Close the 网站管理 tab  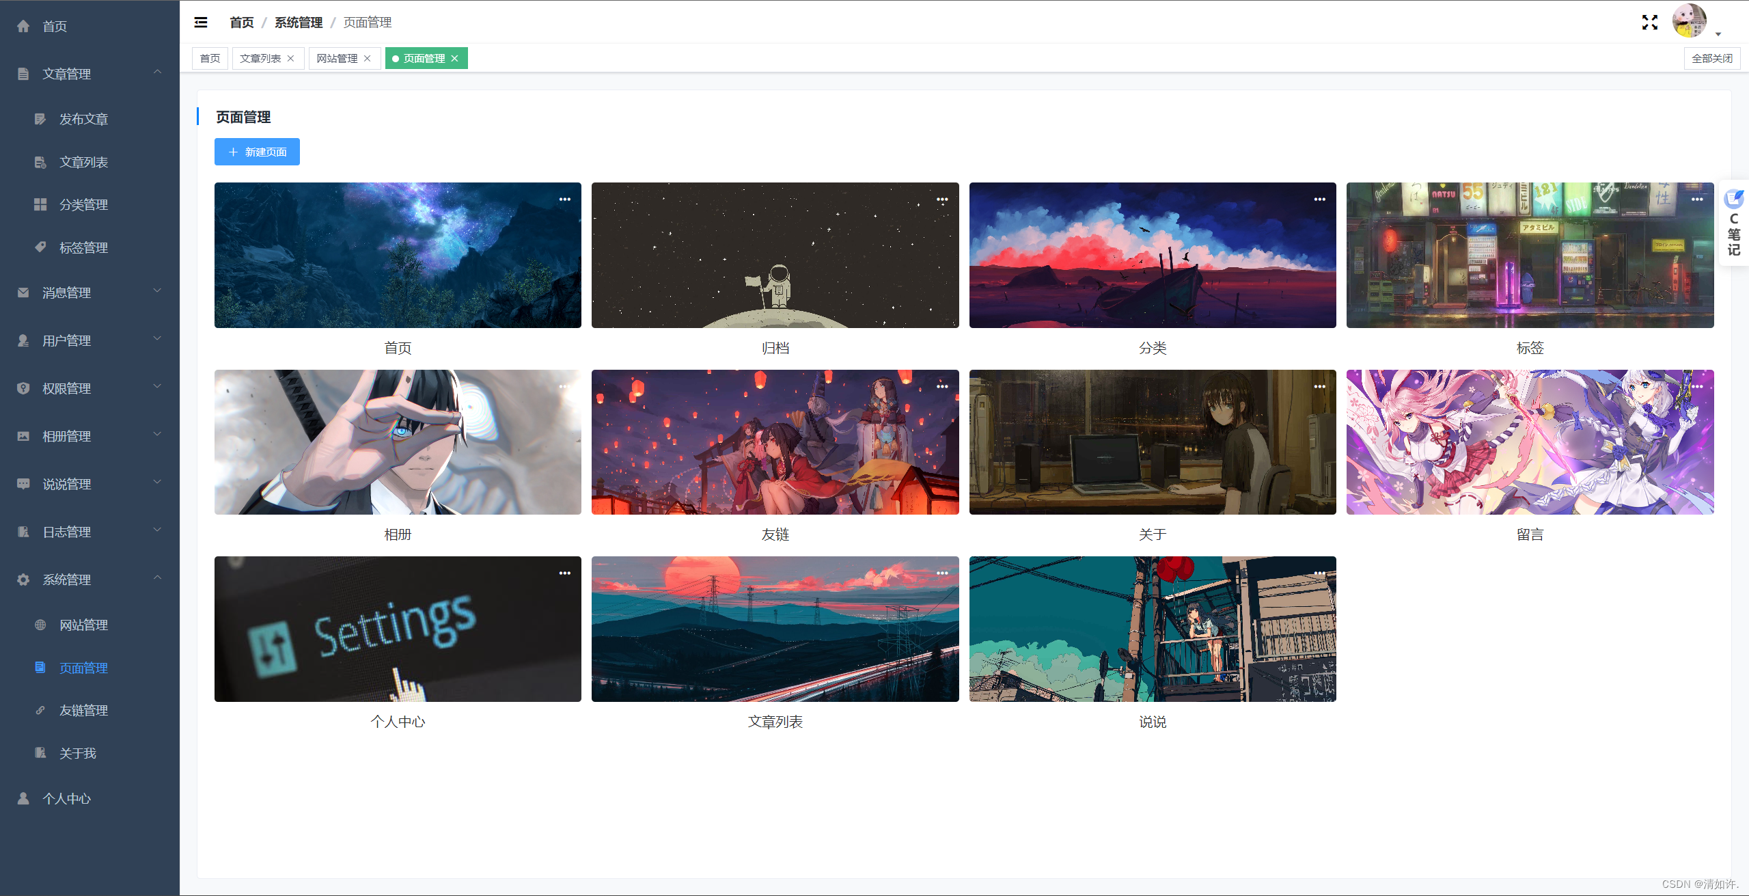(368, 59)
